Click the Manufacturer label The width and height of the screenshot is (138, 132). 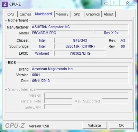coord(18,27)
